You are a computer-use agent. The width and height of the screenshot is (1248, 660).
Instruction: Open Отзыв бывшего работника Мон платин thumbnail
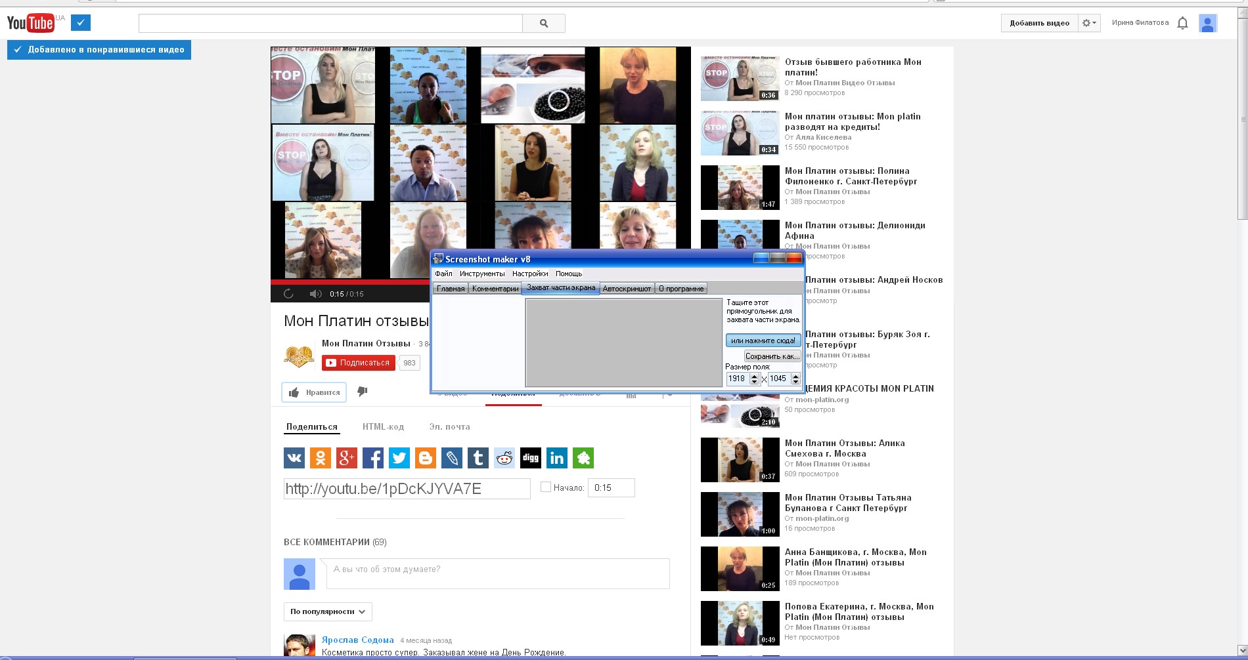click(740, 79)
